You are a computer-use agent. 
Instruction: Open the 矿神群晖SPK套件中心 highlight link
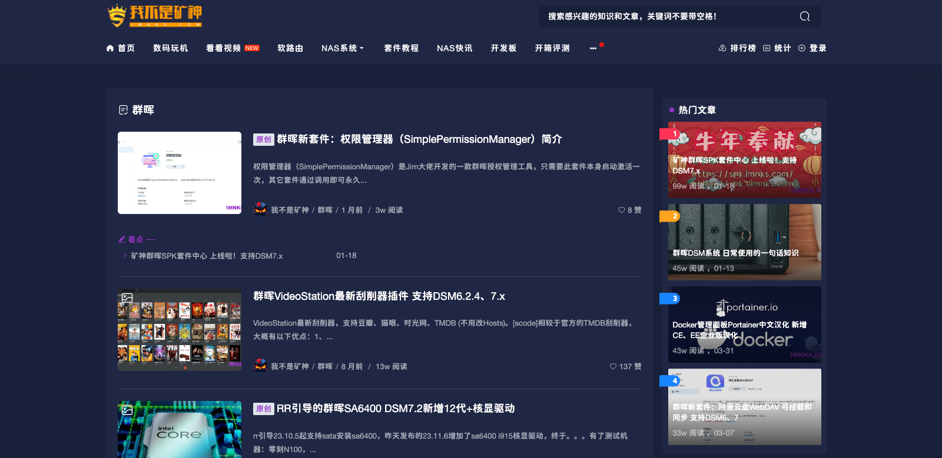tap(207, 256)
